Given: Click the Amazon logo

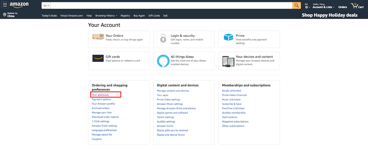Looking at the screenshot, I should click(x=19, y=5).
